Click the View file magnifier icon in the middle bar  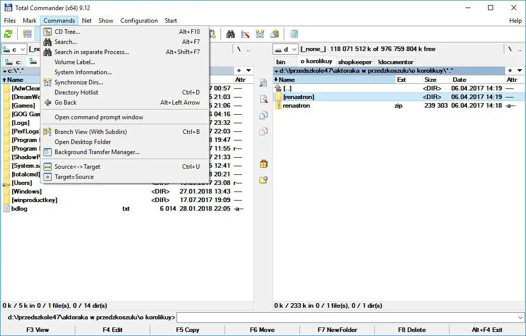coord(264,83)
